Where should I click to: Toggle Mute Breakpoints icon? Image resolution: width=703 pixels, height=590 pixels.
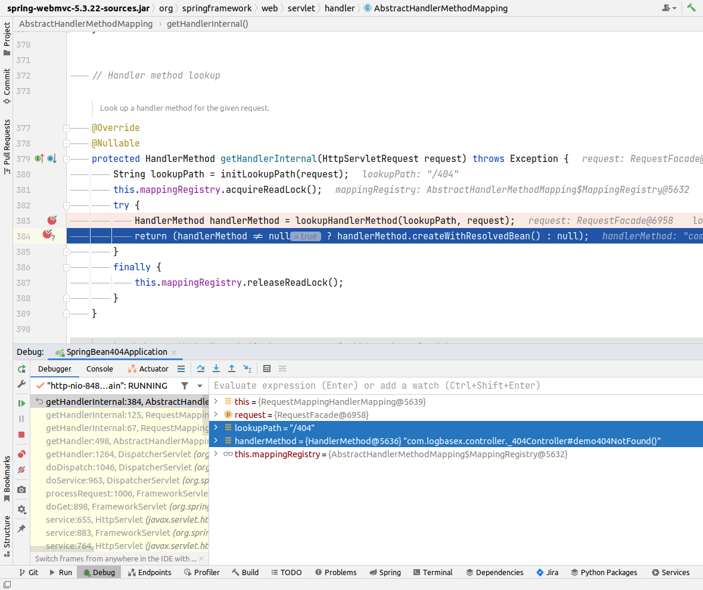(21, 470)
